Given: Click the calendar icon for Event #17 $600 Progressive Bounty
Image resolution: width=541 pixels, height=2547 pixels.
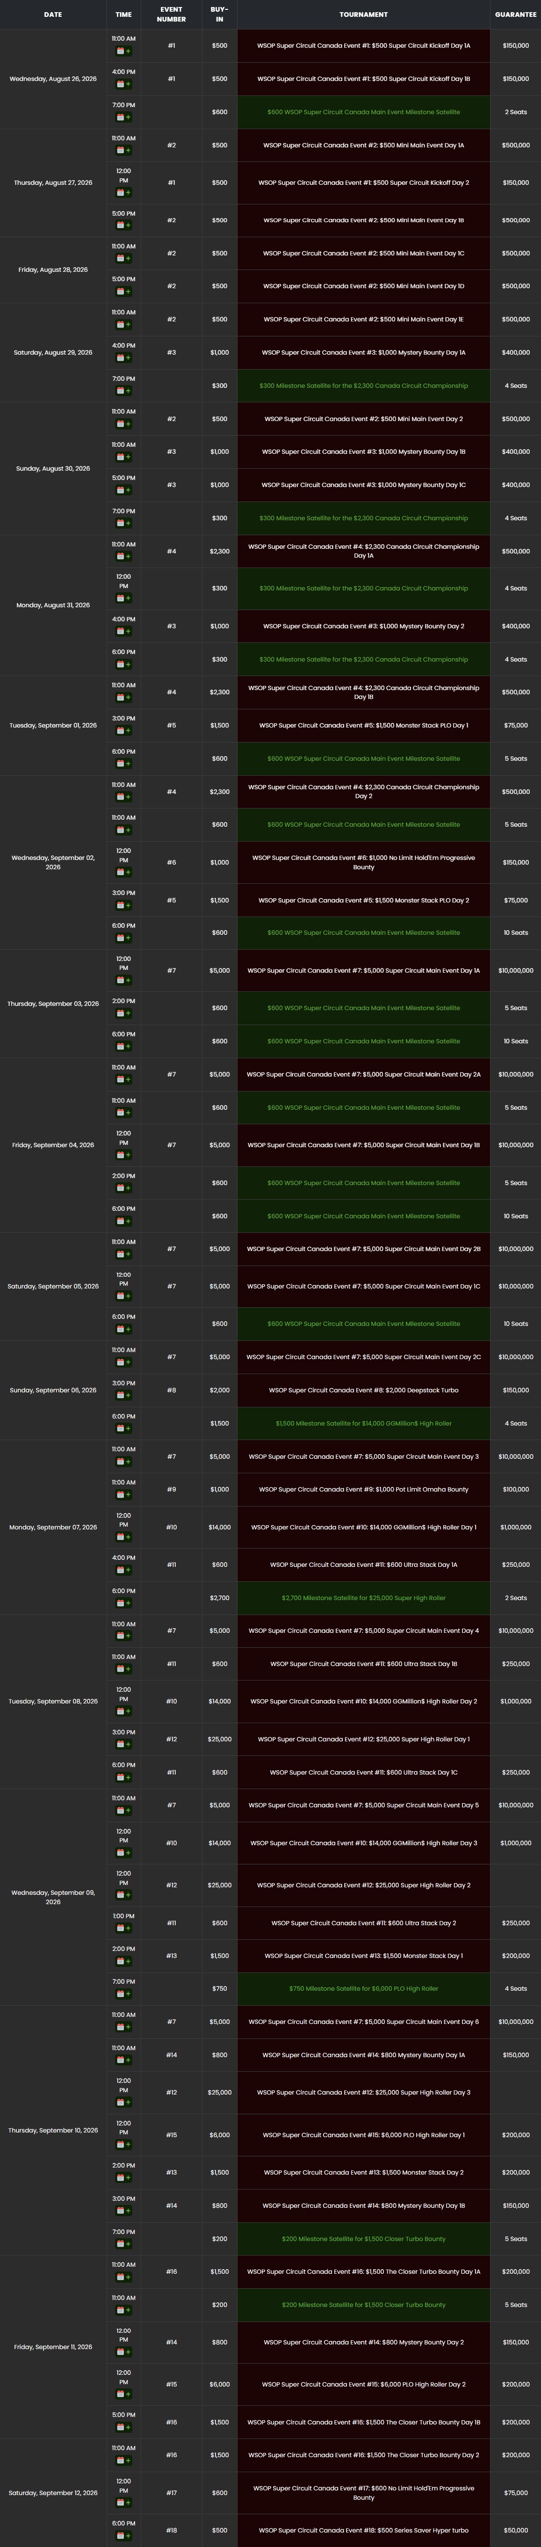Looking at the screenshot, I should [x=121, y=2503].
